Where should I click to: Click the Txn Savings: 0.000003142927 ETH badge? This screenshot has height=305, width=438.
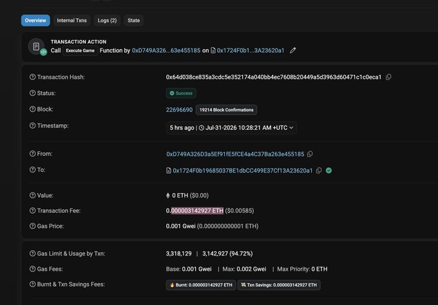pyautogui.click(x=279, y=285)
